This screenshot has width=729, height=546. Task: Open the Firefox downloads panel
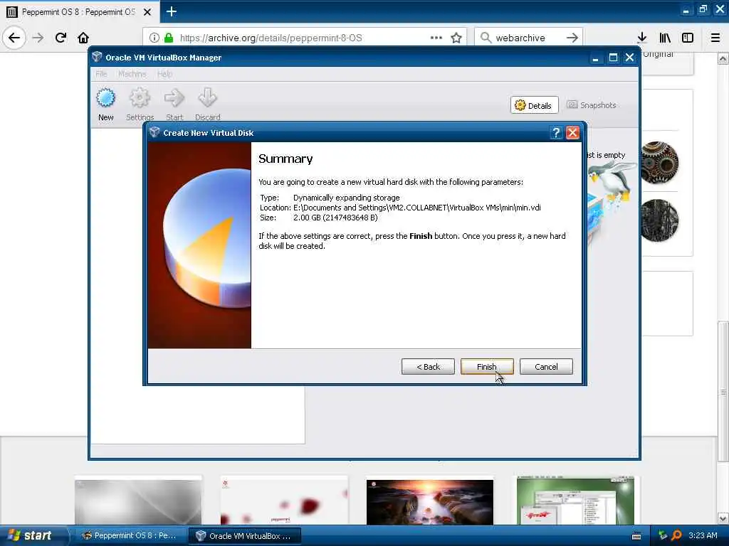[642, 38]
